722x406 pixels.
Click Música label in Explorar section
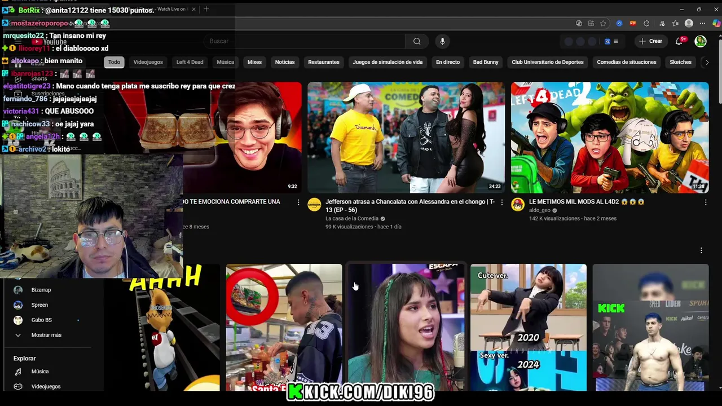[40, 372]
